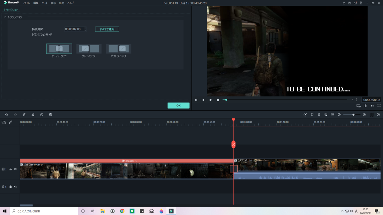
Task: Open the audio mixer icon
Action: pos(326,115)
